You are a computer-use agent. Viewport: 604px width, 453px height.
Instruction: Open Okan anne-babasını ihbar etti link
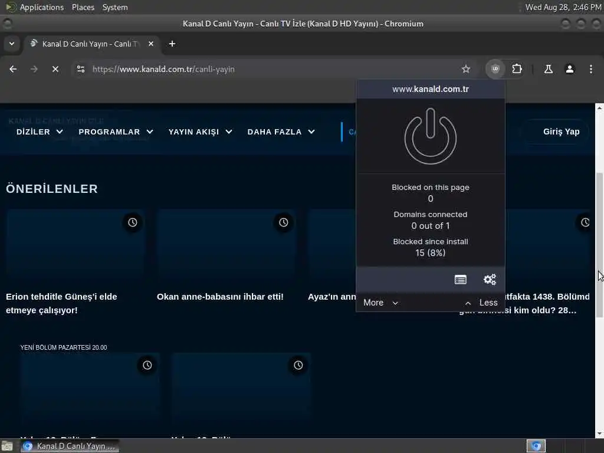click(x=220, y=297)
